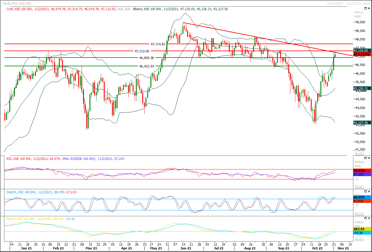Maximize the price chart pane
Screen dimensions: 372x252
click(366, 9)
